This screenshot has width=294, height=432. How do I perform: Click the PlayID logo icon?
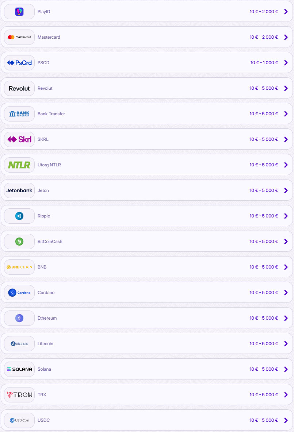[x=19, y=12]
